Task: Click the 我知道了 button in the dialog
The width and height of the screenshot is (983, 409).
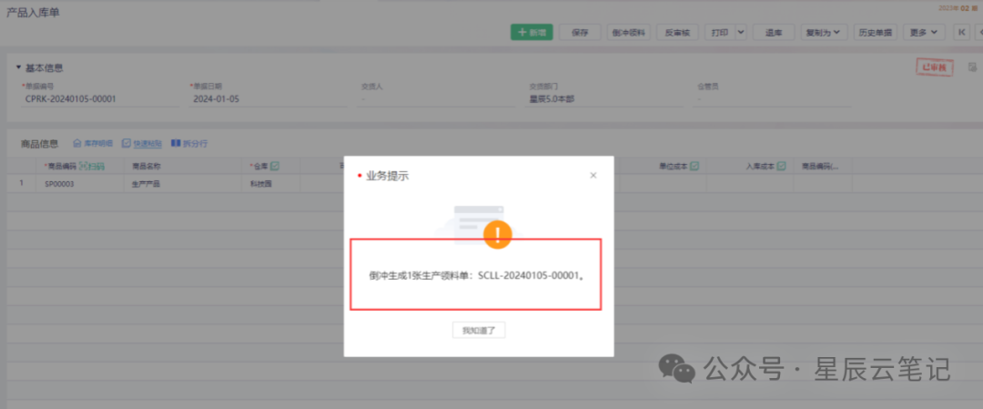Action: coord(479,330)
